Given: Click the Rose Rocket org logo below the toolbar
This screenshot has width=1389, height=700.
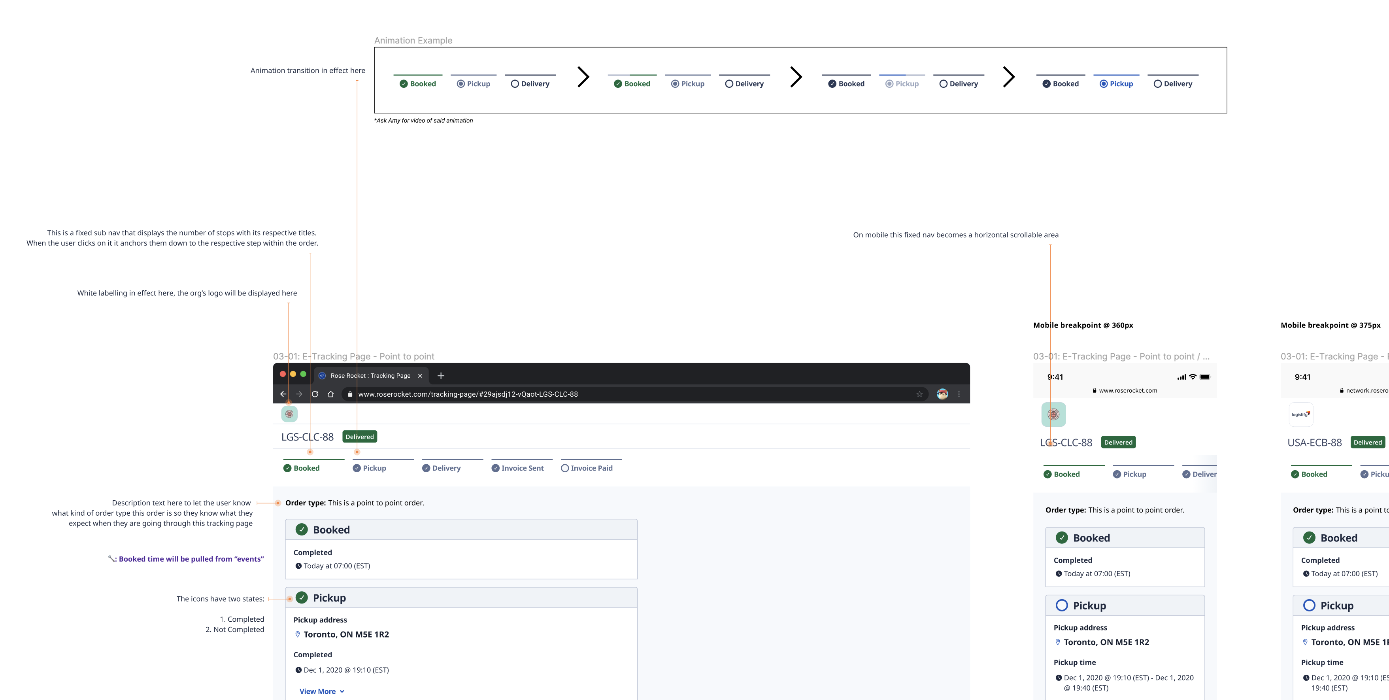Looking at the screenshot, I should click(x=290, y=414).
